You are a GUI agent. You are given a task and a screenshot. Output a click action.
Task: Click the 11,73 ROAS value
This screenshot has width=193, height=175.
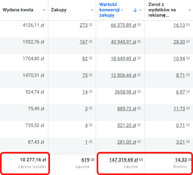click(x=179, y=109)
